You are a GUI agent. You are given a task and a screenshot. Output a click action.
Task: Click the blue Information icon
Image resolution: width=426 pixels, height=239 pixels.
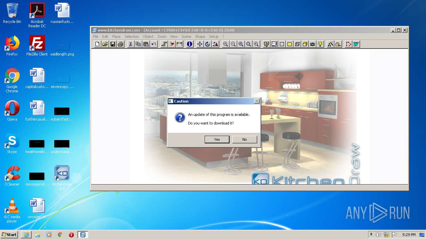[x=189, y=44]
